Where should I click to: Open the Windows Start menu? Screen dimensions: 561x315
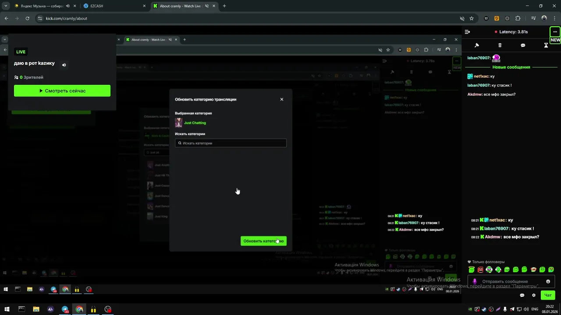7,309
